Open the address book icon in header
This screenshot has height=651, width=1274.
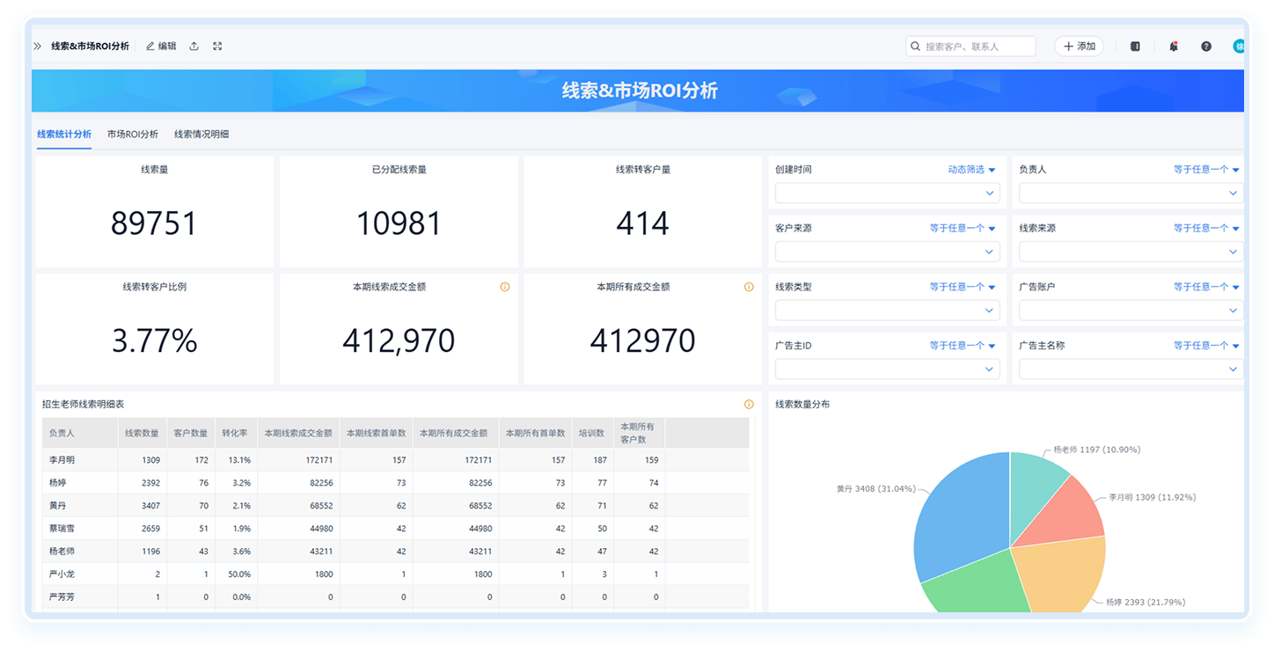click(1135, 47)
